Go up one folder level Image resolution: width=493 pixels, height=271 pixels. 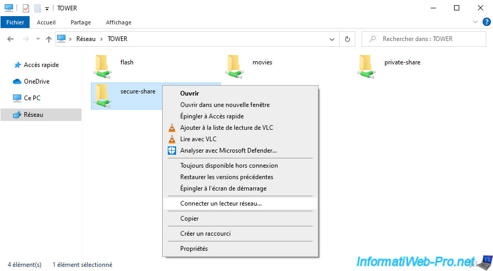click(x=49, y=39)
